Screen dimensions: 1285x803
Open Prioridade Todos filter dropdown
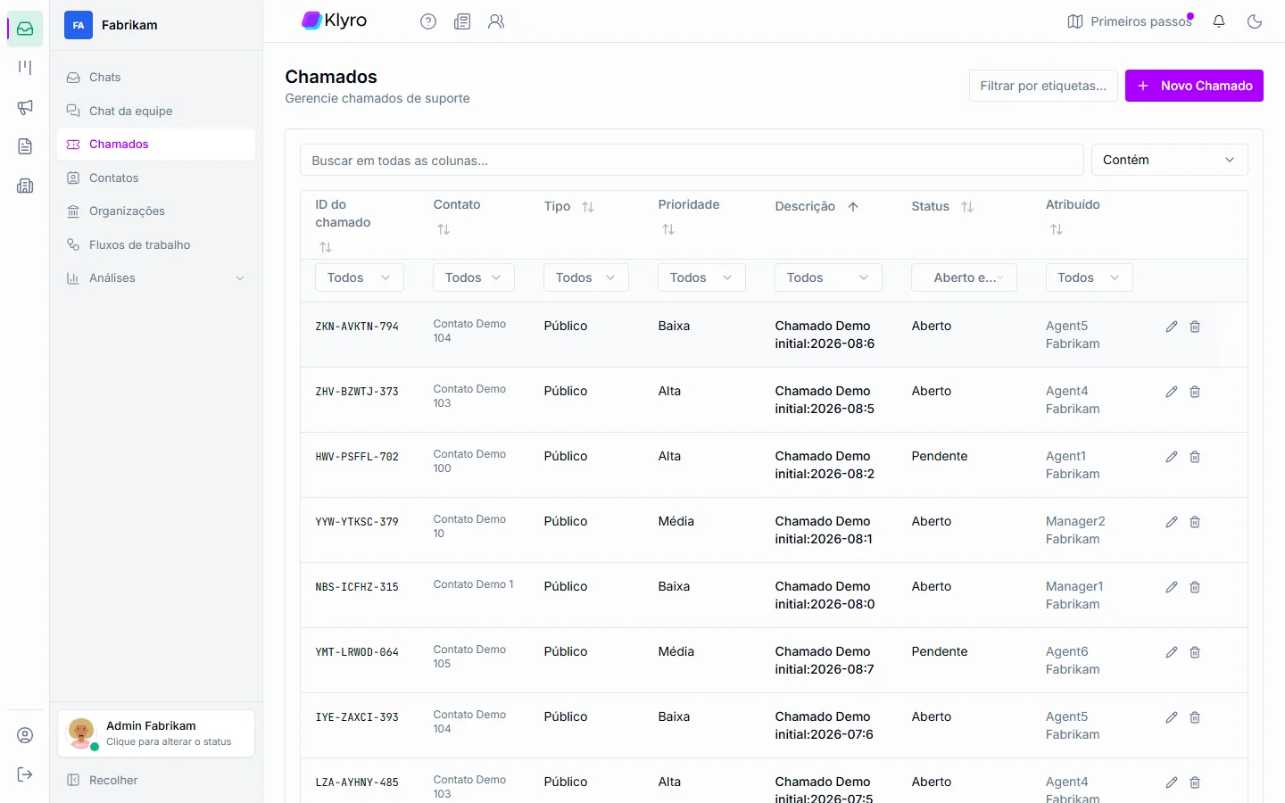coord(701,277)
